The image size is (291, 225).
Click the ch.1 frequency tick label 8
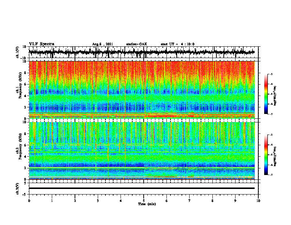tap(26, 73)
